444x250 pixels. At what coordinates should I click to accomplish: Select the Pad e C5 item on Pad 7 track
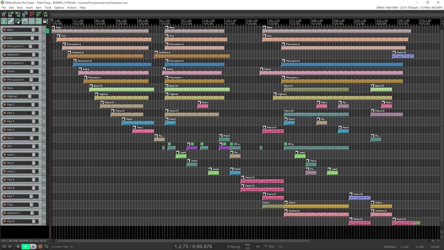coord(359,196)
